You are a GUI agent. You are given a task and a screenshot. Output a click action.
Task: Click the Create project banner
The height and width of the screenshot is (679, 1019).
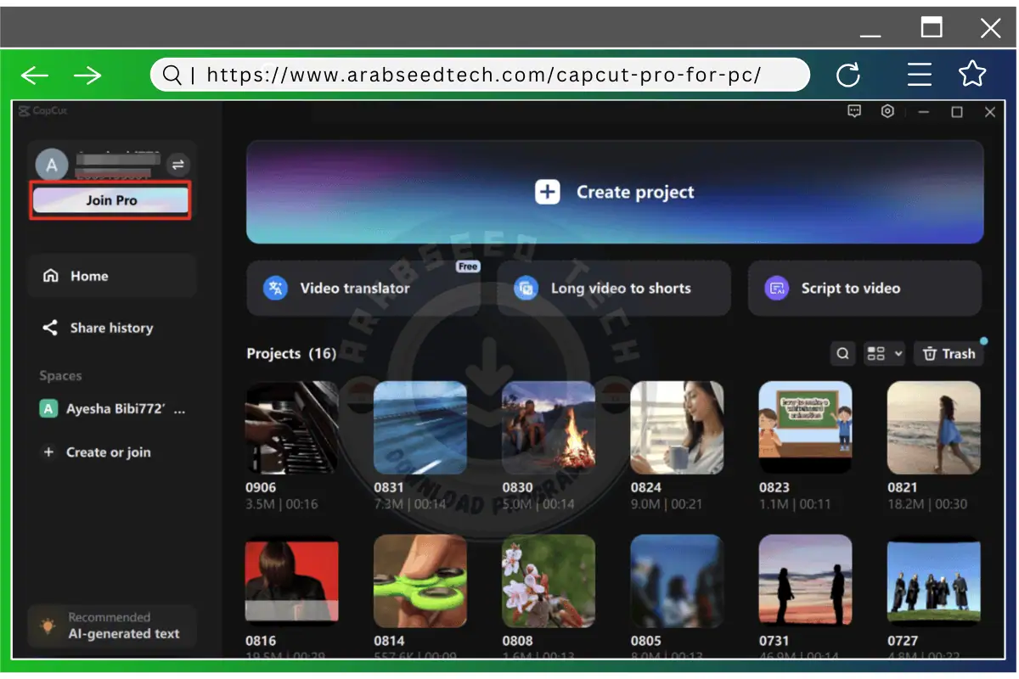click(615, 193)
